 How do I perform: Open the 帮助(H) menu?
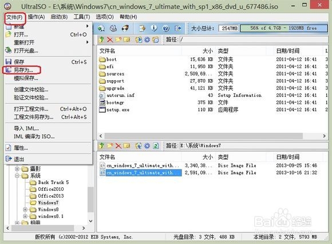[x=128, y=17]
